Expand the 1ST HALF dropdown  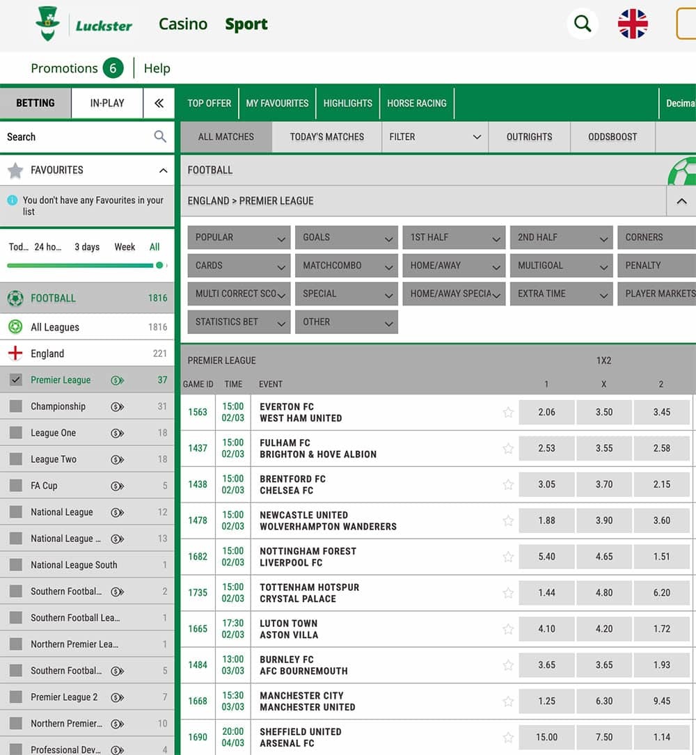click(454, 237)
